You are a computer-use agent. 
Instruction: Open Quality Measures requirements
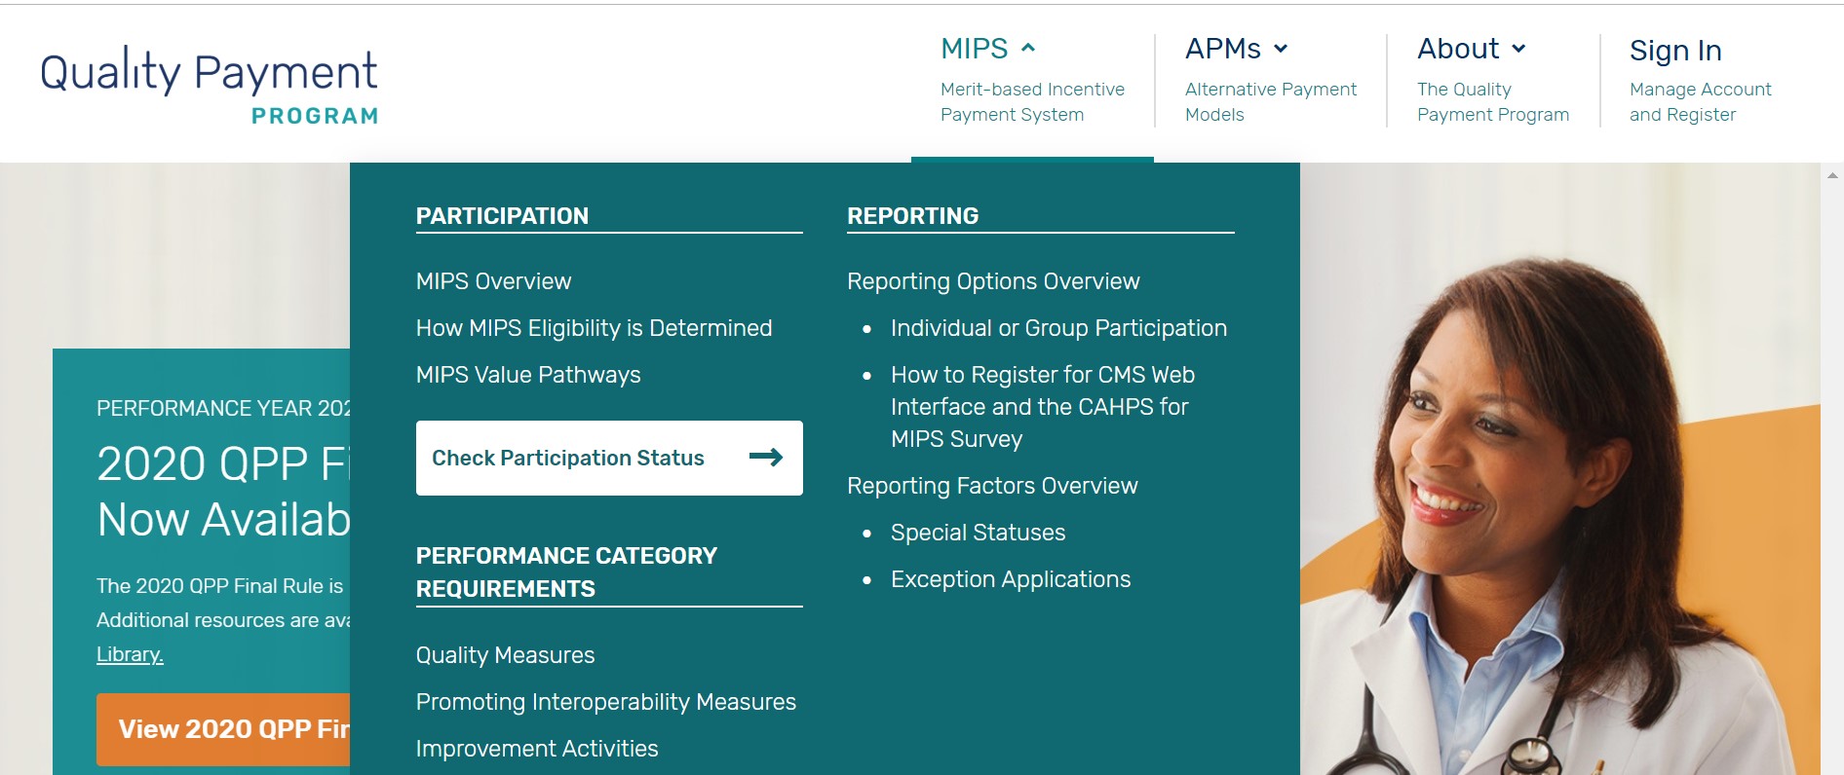pyautogui.click(x=505, y=655)
